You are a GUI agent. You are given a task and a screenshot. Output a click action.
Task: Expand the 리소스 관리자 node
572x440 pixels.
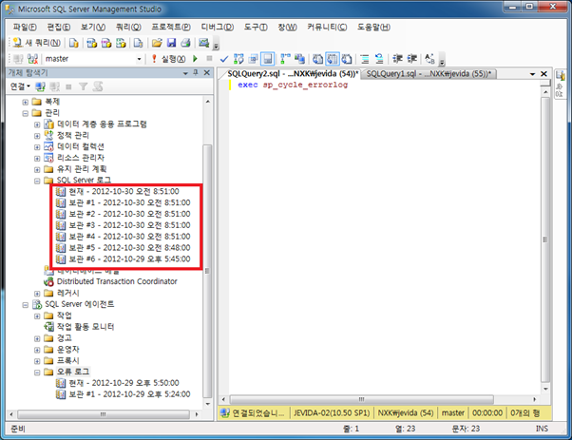click(x=37, y=159)
